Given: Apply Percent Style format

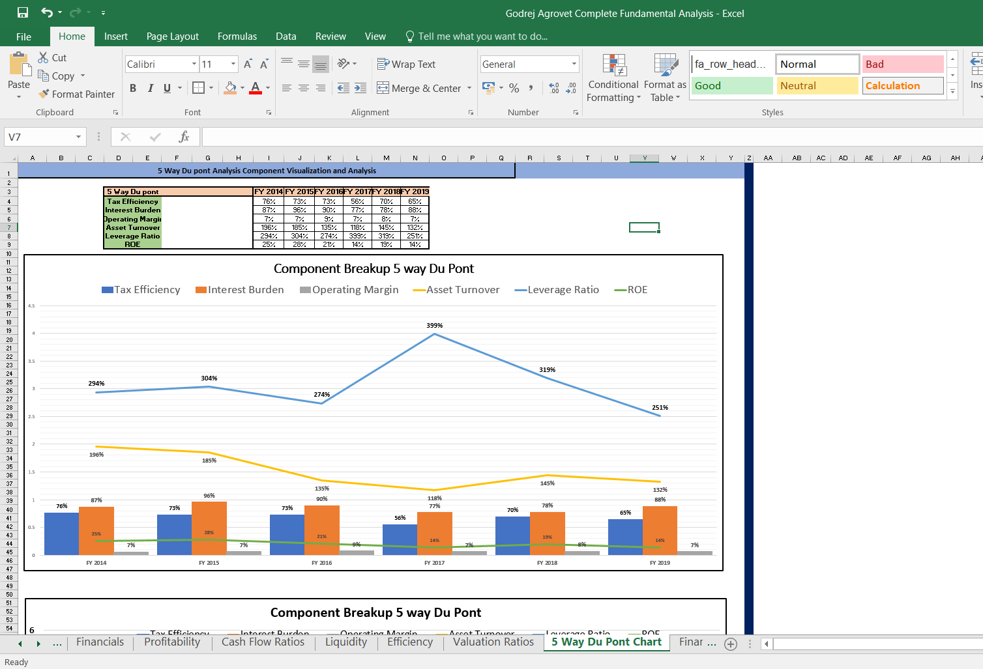Looking at the screenshot, I should point(514,88).
